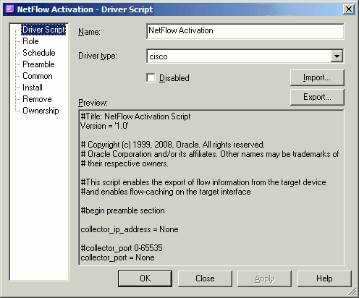Click the Name: field label
Screen dimensions: 359x298
(89, 32)
